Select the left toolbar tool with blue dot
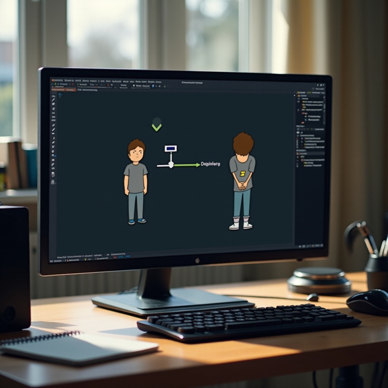Viewport: 388px width, 388px height. [x=53, y=156]
